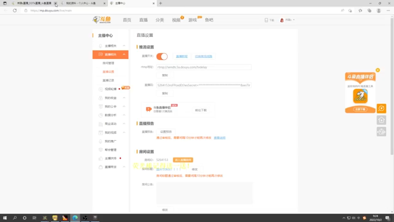
Task: Click the Douyu fish app thumbnail in promo
Action: (361, 96)
